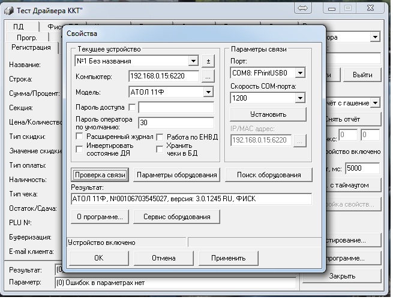Confirm with the OK button

[x=99, y=258]
